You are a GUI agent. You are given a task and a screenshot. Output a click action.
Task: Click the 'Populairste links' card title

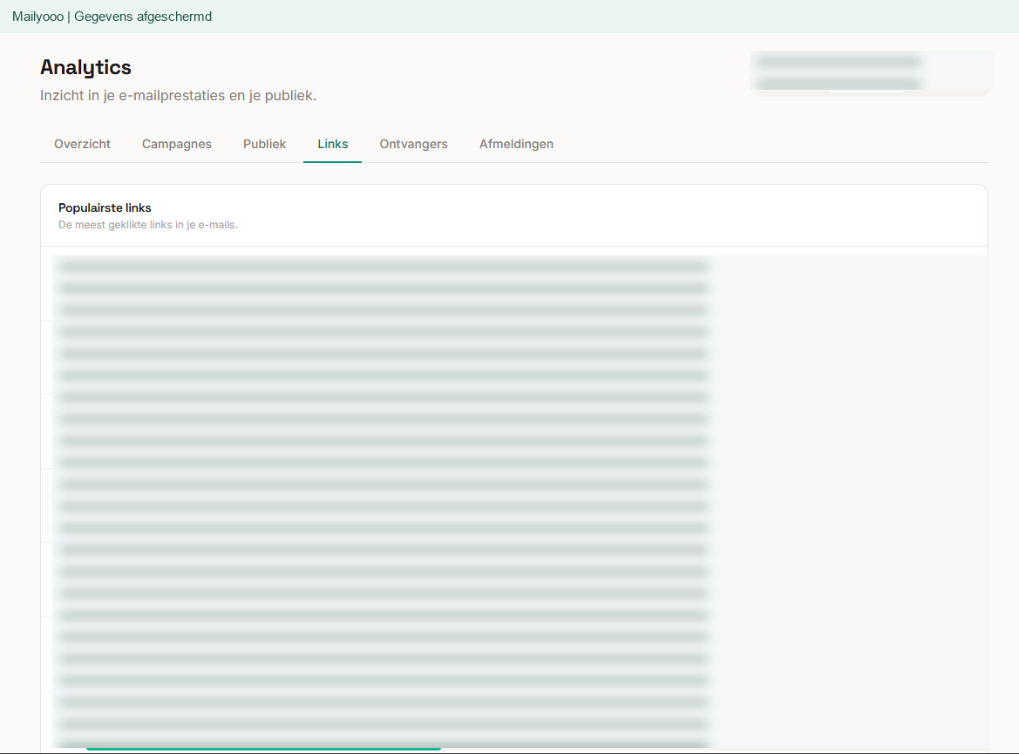point(105,207)
